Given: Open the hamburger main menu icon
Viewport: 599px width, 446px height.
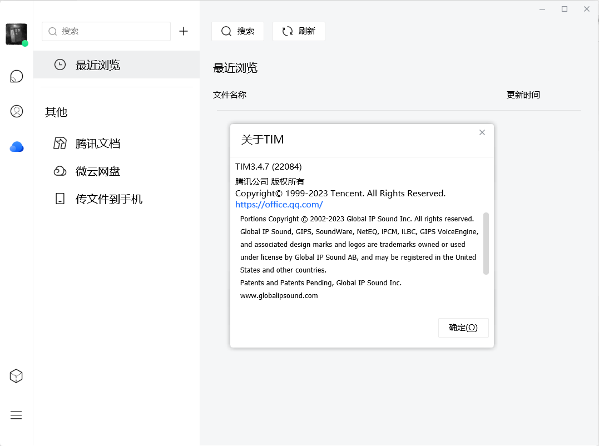Looking at the screenshot, I should click(16, 415).
